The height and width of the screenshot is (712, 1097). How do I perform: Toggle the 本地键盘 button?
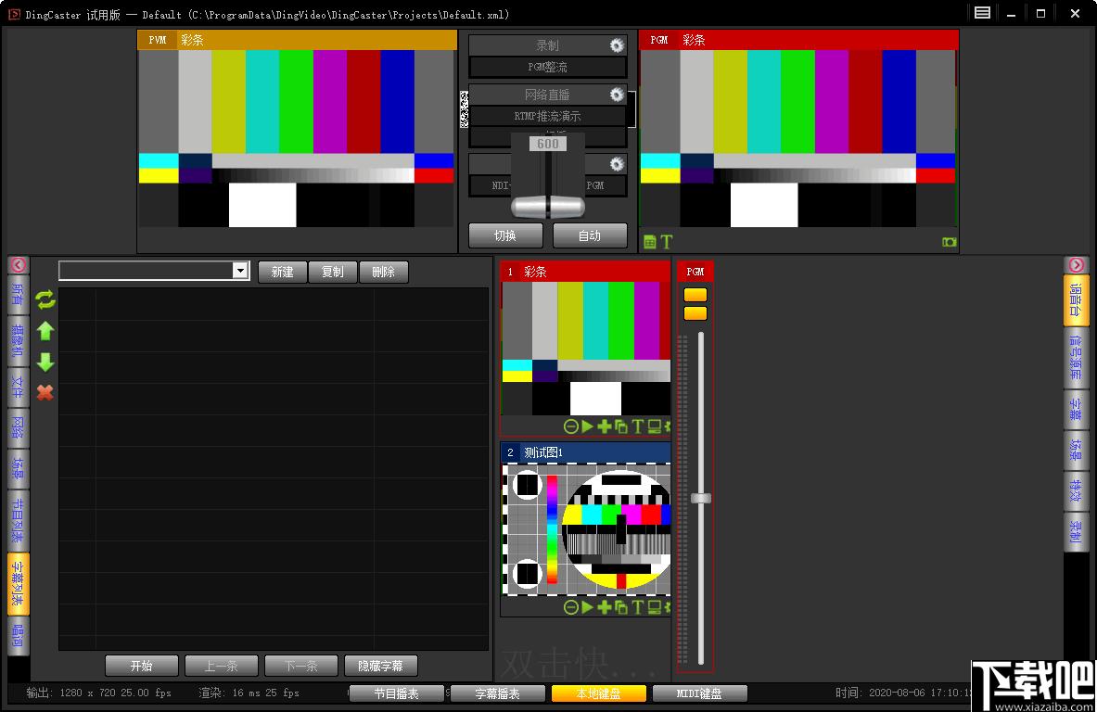click(x=599, y=693)
